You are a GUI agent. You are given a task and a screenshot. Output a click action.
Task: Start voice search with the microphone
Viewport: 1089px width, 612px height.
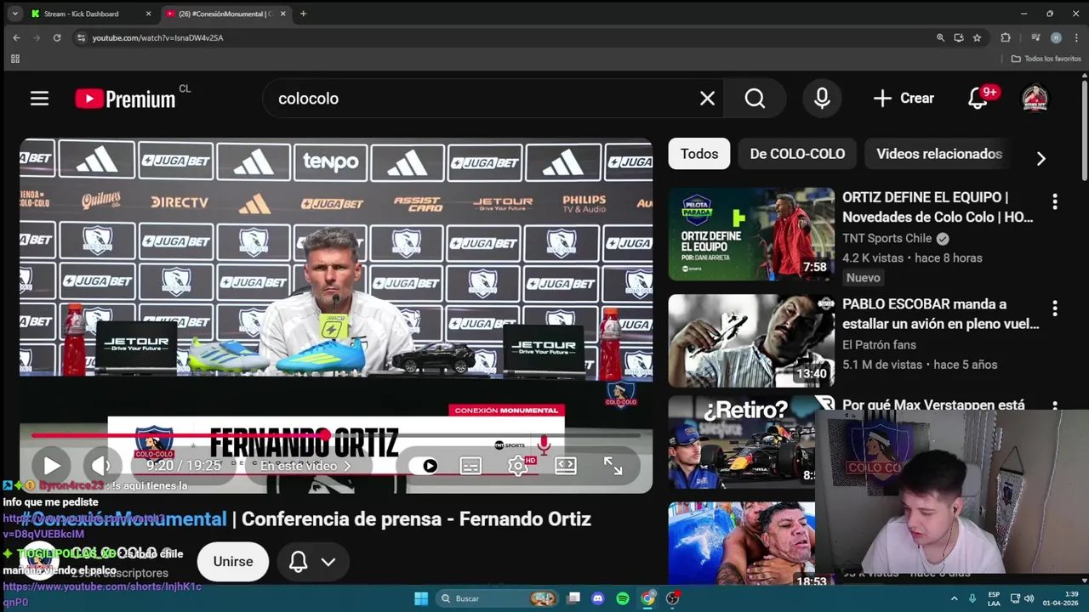[822, 99]
